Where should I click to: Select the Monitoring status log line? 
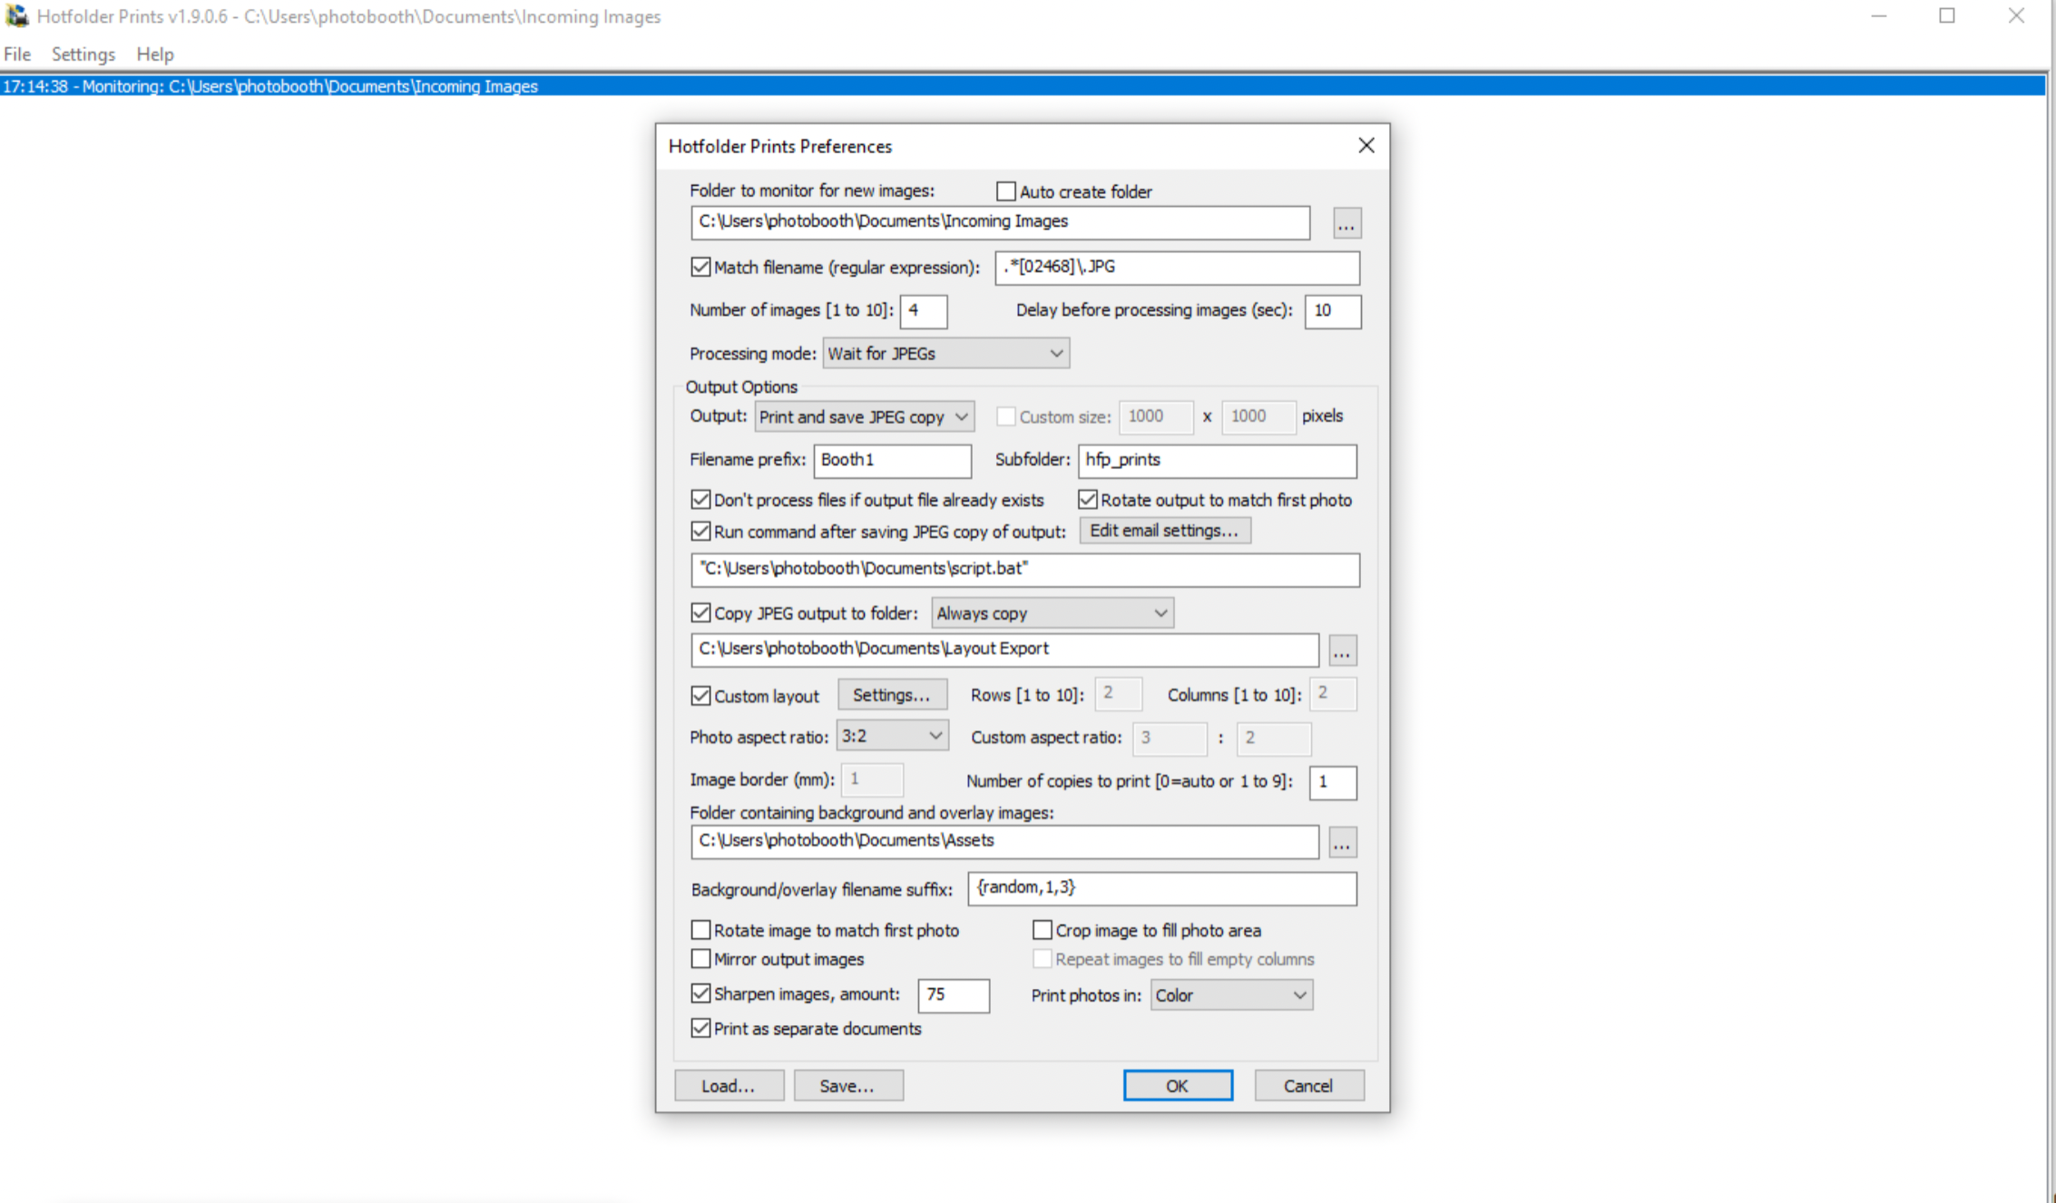[1023, 86]
